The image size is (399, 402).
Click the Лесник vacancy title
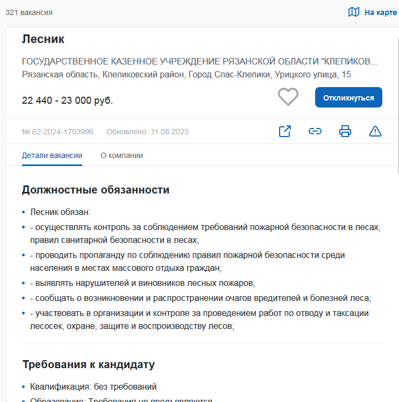tap(43, 39)
